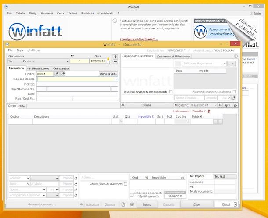
Task: Click the Crea button
Action: click(x=196, y=204)
